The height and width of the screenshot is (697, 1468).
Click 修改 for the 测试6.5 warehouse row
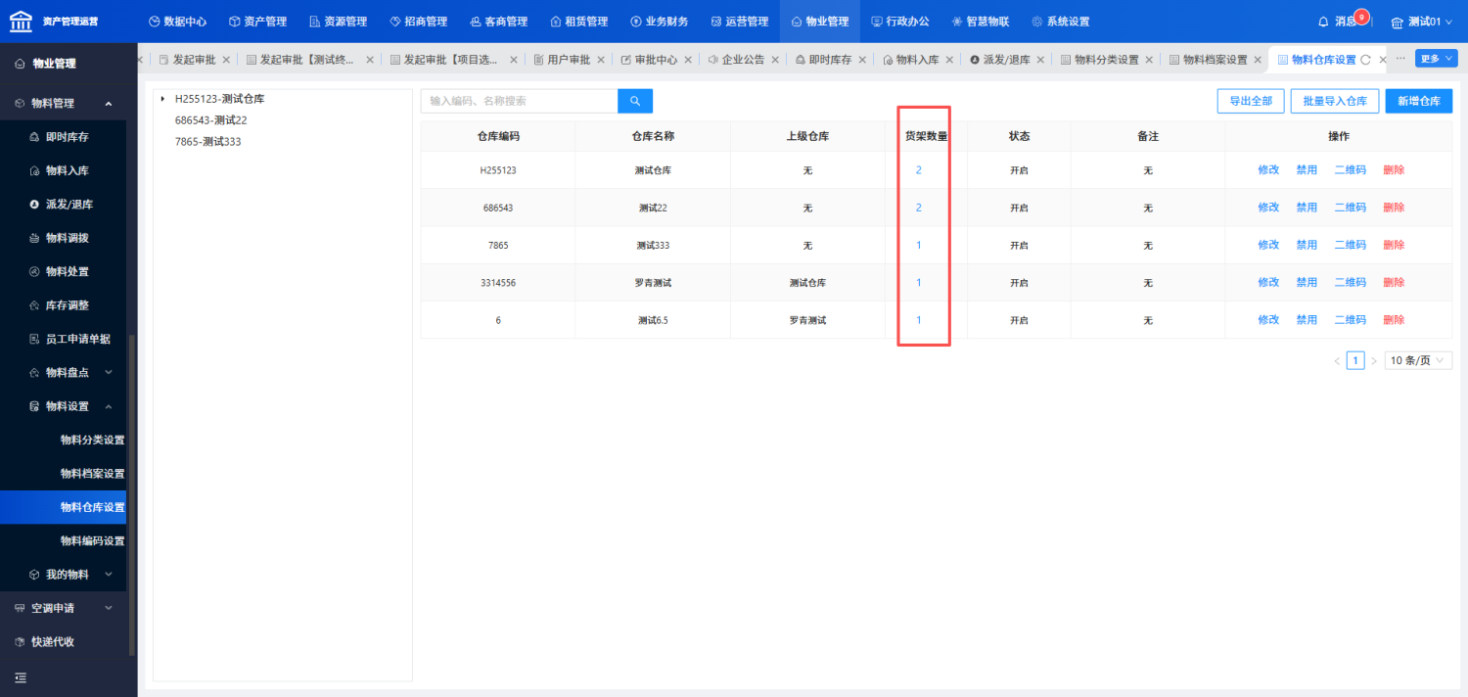[1268, 320]
